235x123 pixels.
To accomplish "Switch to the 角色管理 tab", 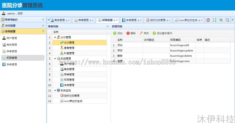I will (x=59, y=20).
